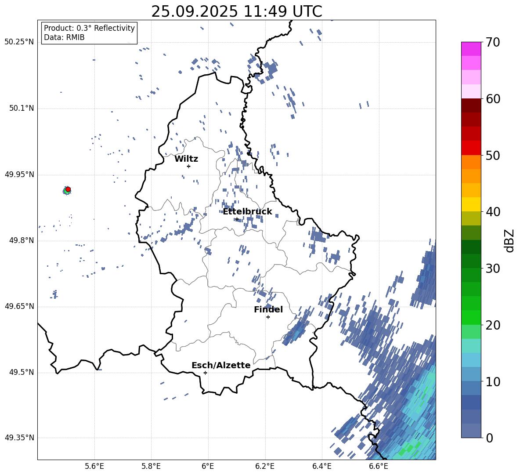This screenshot has height=475, width=520.
Task: Click the yellow colorbar swatch above 40
Action: point(471,204)
